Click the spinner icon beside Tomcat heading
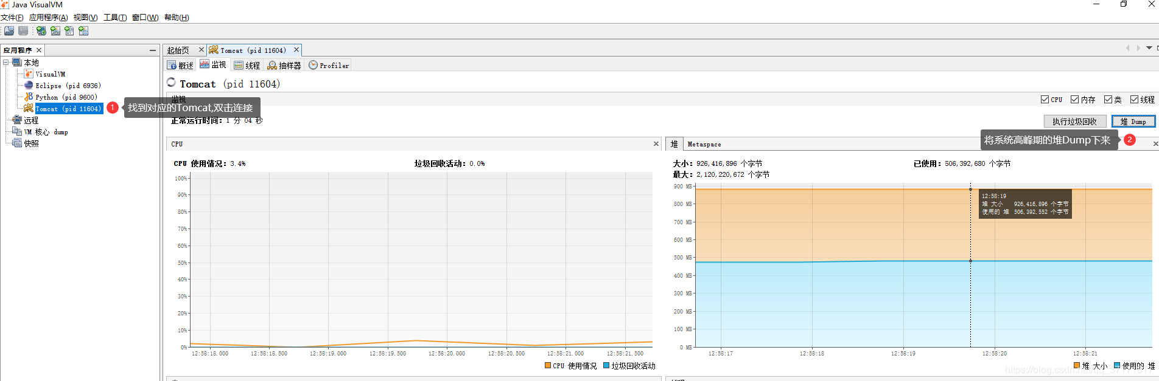Viewport: 1159px width, 381px height. click(x=172, y=83)
